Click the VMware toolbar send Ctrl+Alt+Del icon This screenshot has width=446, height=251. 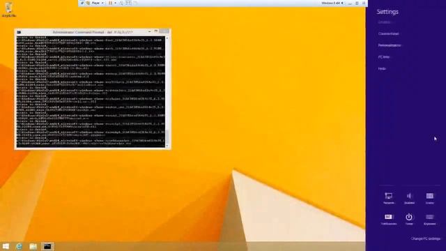click(x=121, y=3)
